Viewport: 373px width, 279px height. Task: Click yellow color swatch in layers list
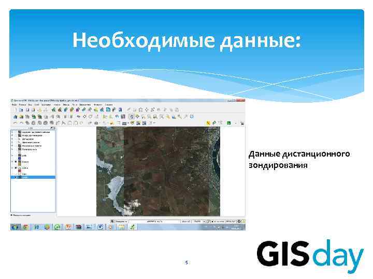(20, 164)
